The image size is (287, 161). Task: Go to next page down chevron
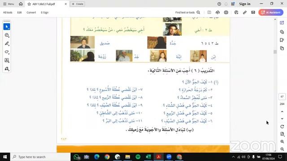click(x=282, y=119)
